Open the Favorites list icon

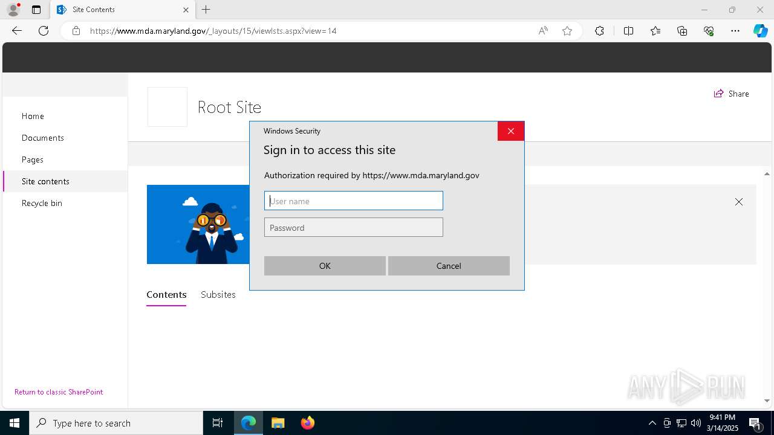655,31
